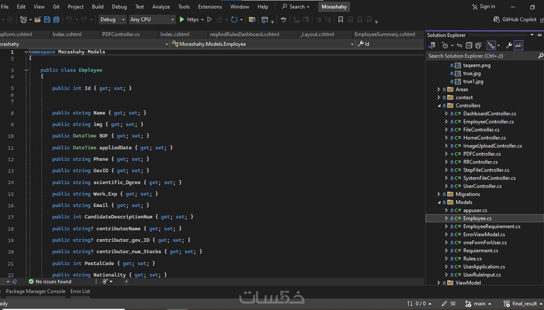Viewport: 544px width, 310px height.
Task: Switch views icon in Solution Explorer toolbar
Action: tap(432, 45)
